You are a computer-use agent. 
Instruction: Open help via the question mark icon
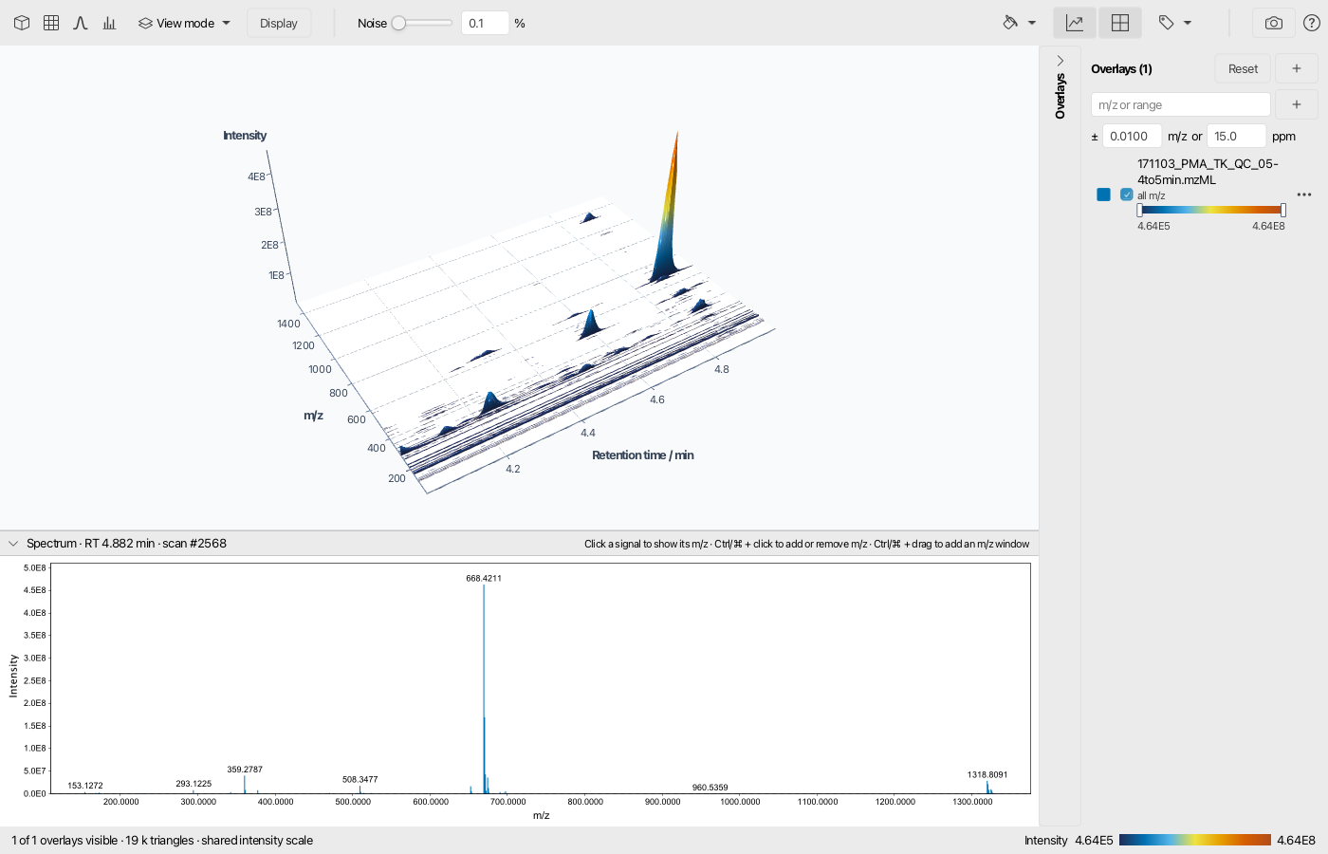click(1312, 23)
